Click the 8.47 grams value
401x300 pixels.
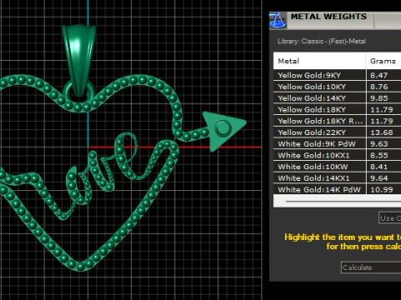pyautogui.click(x=378, y=75)
